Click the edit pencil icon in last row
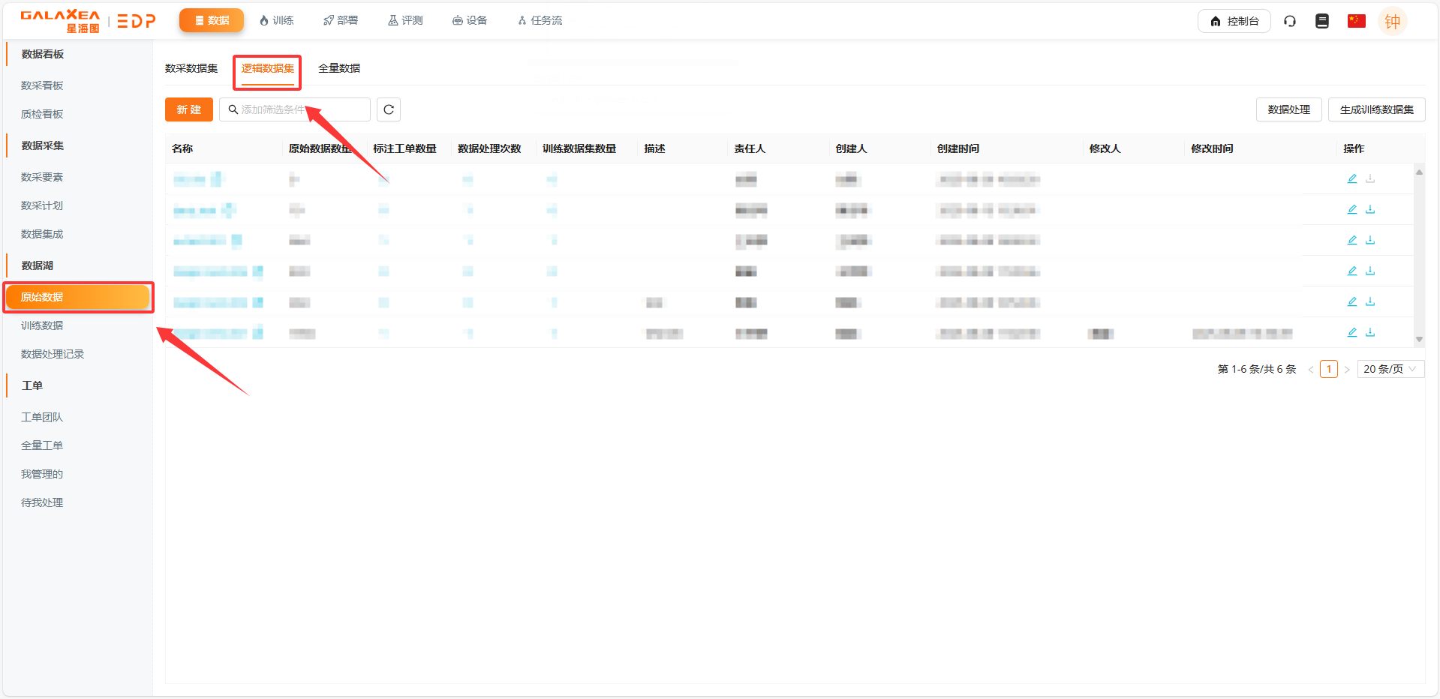This screenshot has height=699, width=1440. coord(1352,332)
